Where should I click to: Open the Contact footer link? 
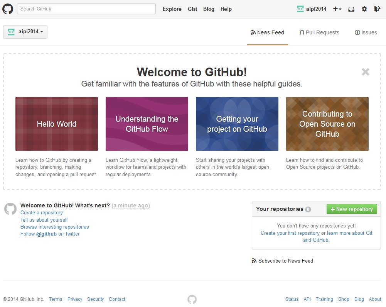pos(117,299)
